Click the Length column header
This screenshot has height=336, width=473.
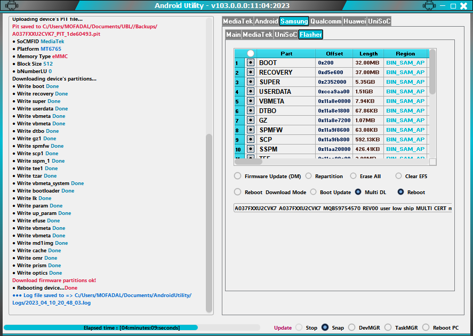point(368,53)
